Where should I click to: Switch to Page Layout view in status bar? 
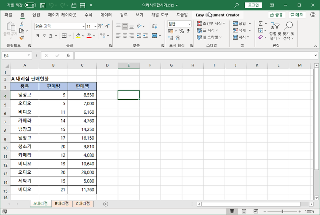tap(244, 211)
